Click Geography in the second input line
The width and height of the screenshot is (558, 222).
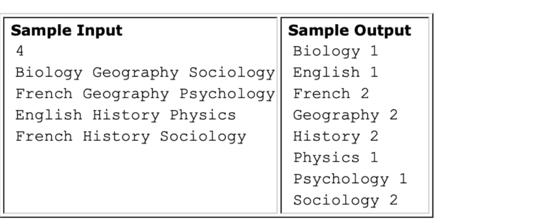[126, 94]
